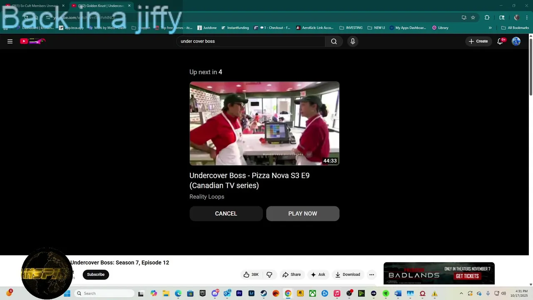Like the video with 38K likes
This screenshot has height=300, width=533.
tap(251, 275)
